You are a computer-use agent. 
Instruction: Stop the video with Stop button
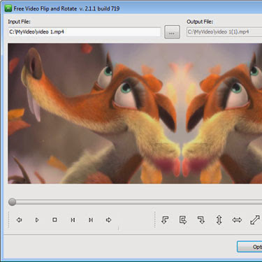(x=54, y=219)
